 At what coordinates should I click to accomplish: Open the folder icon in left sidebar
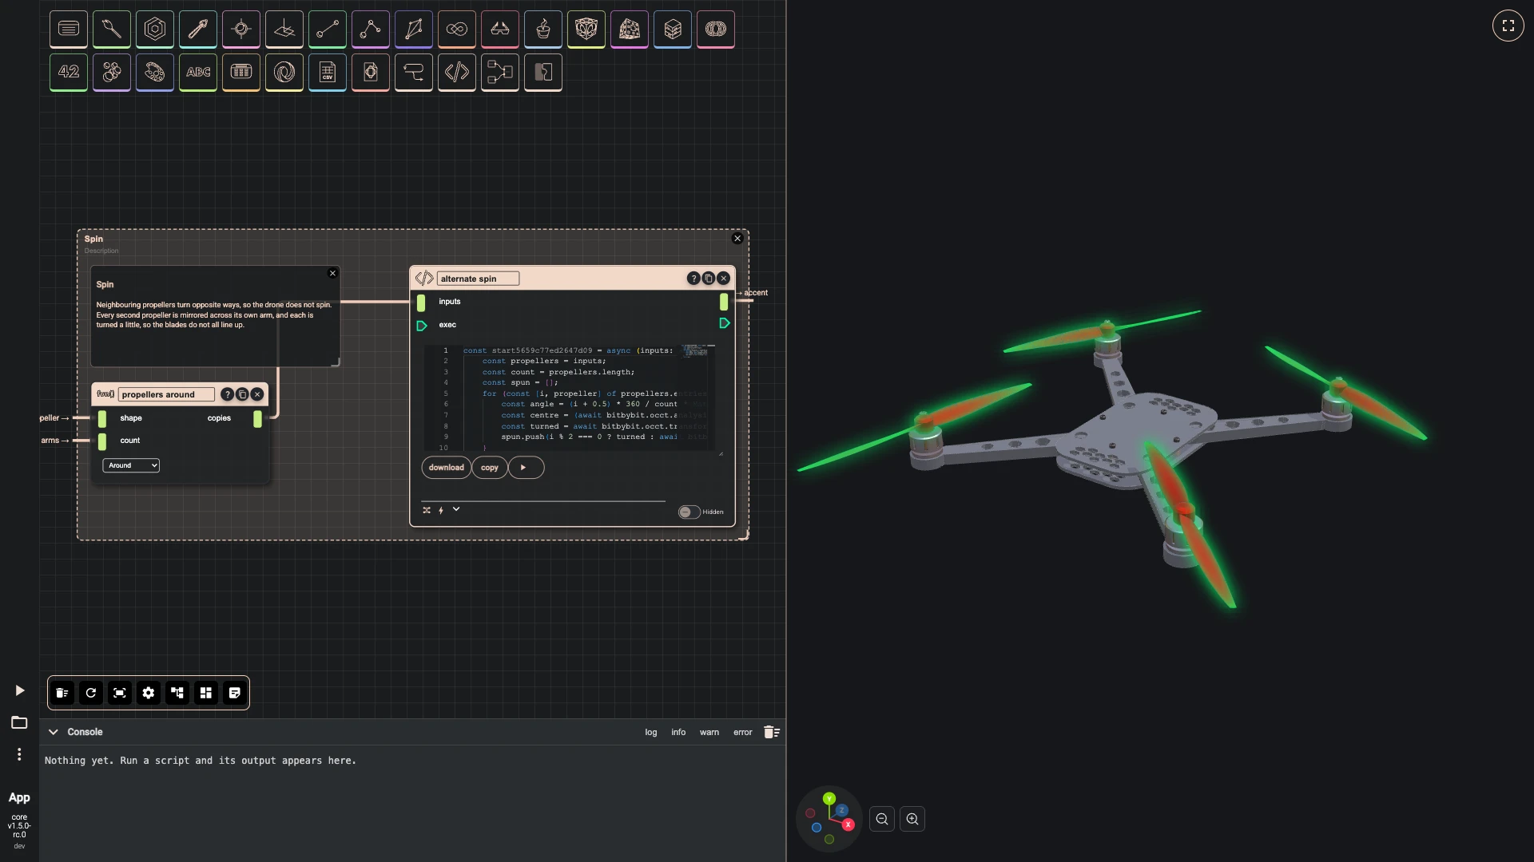pos(19,722)
